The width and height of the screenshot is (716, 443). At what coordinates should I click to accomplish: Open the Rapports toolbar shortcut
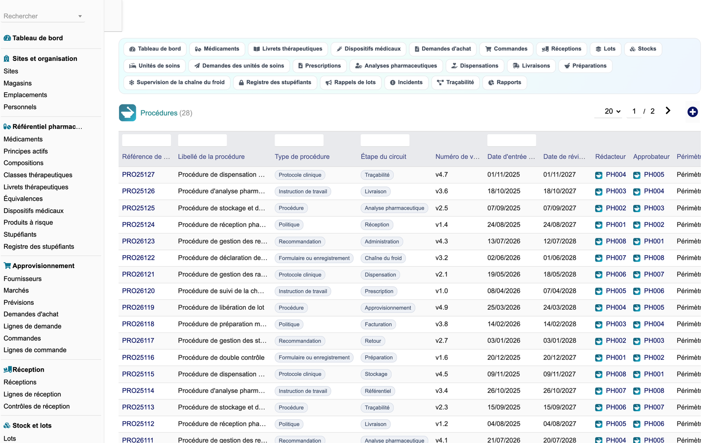pyautogui.click(x=504, y=83)
